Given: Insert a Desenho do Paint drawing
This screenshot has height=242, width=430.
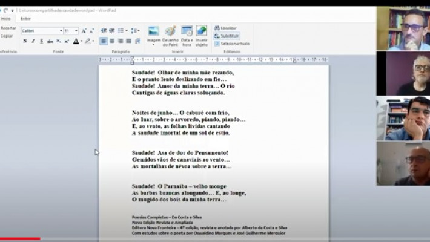Looking at the screenshot, I should coord(170,36).
